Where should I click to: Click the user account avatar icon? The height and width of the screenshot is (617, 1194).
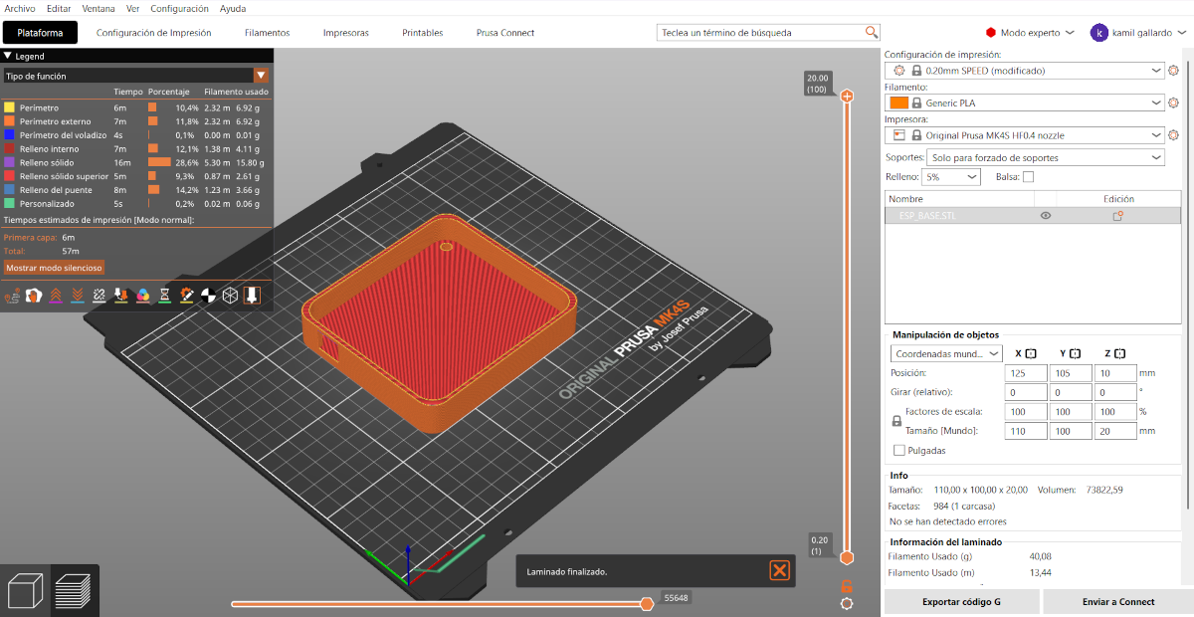(x=1098, y=32)
